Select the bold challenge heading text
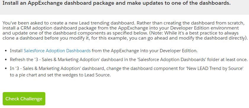 point(116,3)
